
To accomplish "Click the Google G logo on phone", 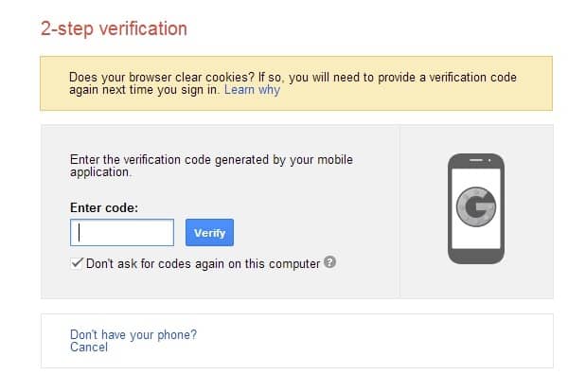I will point(475,206).
